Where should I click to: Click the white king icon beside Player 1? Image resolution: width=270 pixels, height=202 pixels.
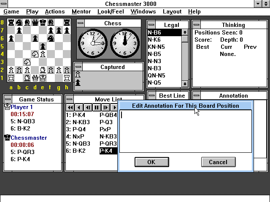(x=7, y=107)
